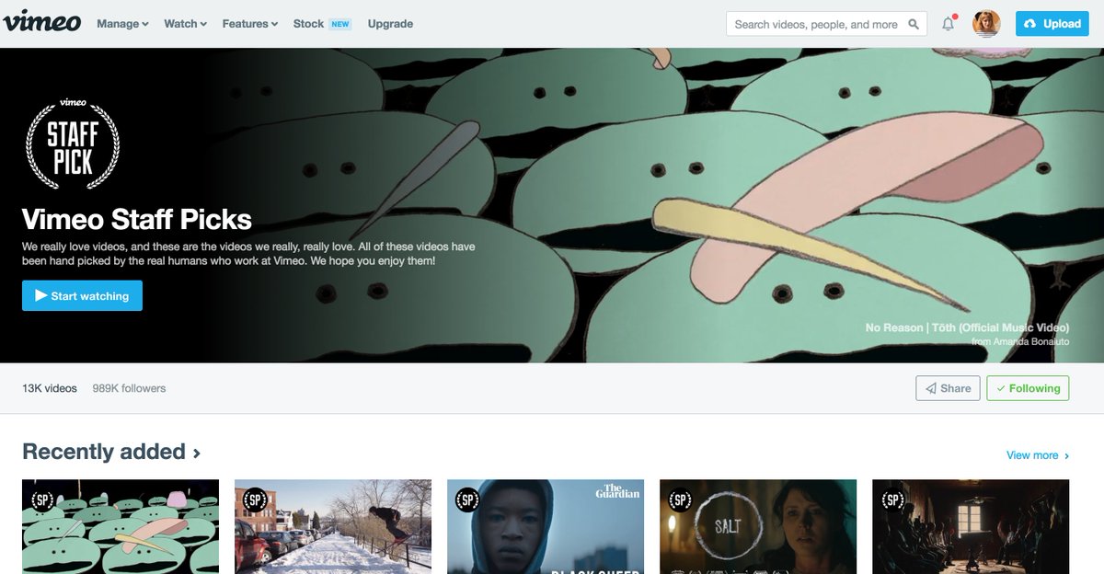Open the dark room window video thumbnail

[971, 526]
